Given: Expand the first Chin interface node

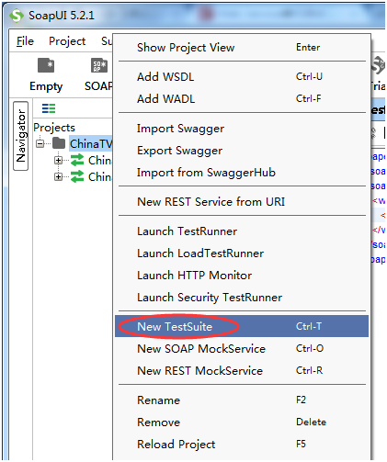Looking at the screenshot, I should tap(58, 160).
